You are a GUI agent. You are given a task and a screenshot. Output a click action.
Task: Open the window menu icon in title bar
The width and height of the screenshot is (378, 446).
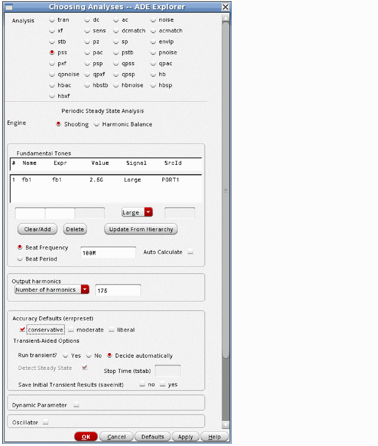[8, 7]
